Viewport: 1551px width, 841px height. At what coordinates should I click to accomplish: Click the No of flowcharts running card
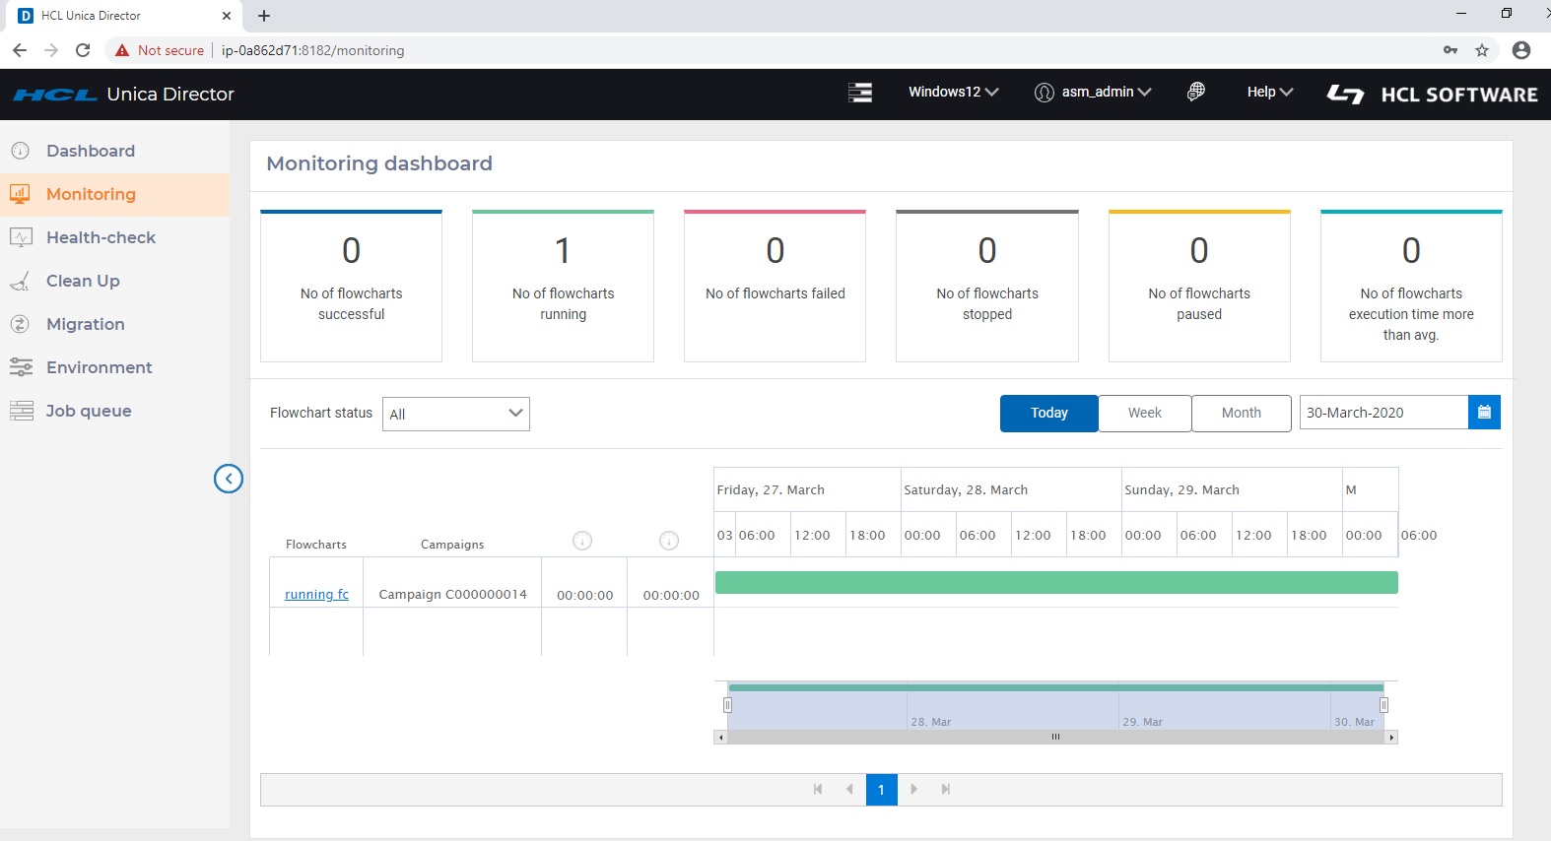coord(563,286)
